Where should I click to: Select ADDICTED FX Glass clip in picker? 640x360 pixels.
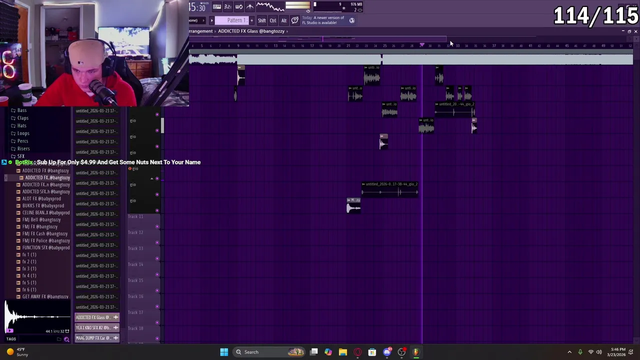(97, 317)
